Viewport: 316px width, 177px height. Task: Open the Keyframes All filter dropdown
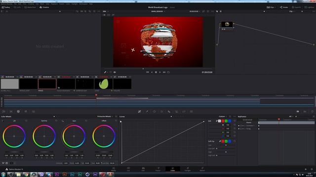(x=291, y=117)
